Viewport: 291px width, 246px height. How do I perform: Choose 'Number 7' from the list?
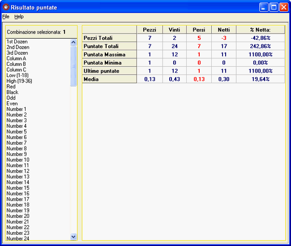[17, 143]
